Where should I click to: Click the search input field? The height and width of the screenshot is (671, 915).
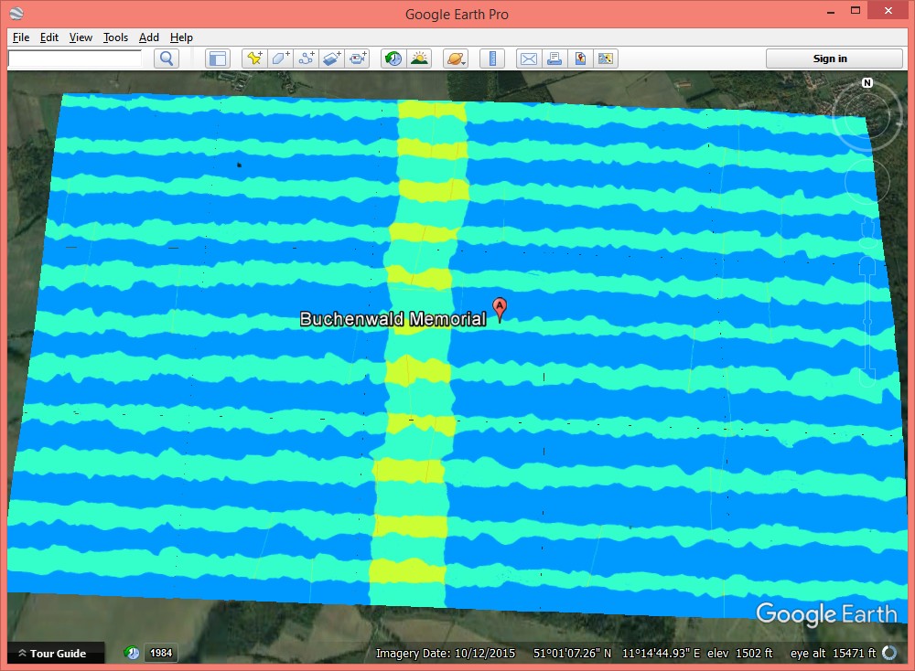(75, 59)
